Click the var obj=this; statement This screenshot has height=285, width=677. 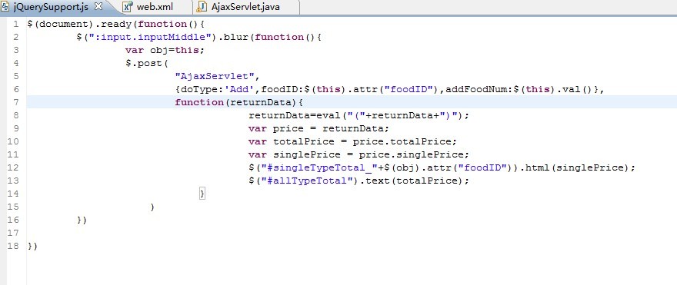pyautogui.click(x=165, y=50)
